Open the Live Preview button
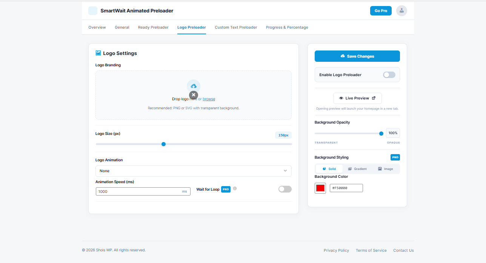This screenshot has height=263, width=486. click(357, 98)
